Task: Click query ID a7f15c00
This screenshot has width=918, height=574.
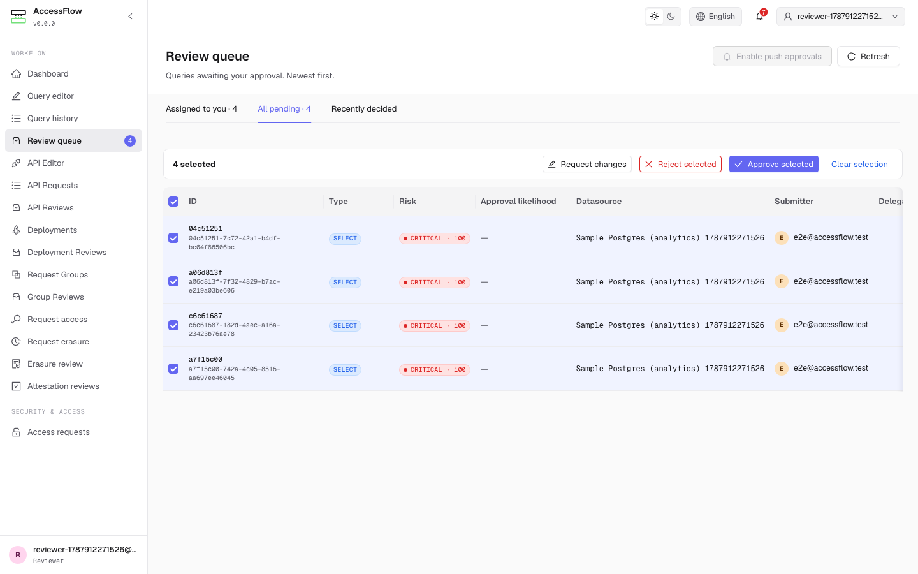Action: (205, 359)
